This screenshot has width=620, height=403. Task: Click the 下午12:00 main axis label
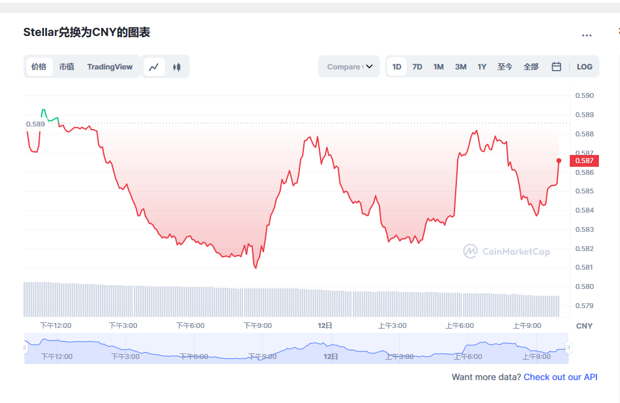click(x=56, y=325)
